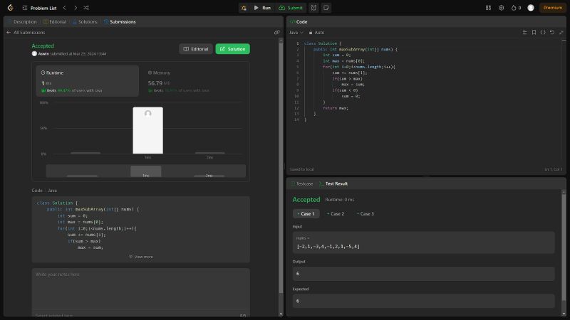Go to the next problem arrow

[76, 8]
